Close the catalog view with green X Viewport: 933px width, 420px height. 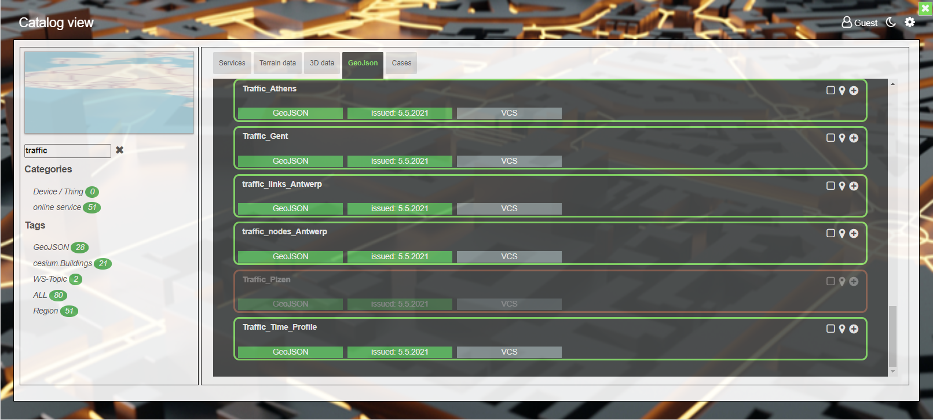coord(925,8)
